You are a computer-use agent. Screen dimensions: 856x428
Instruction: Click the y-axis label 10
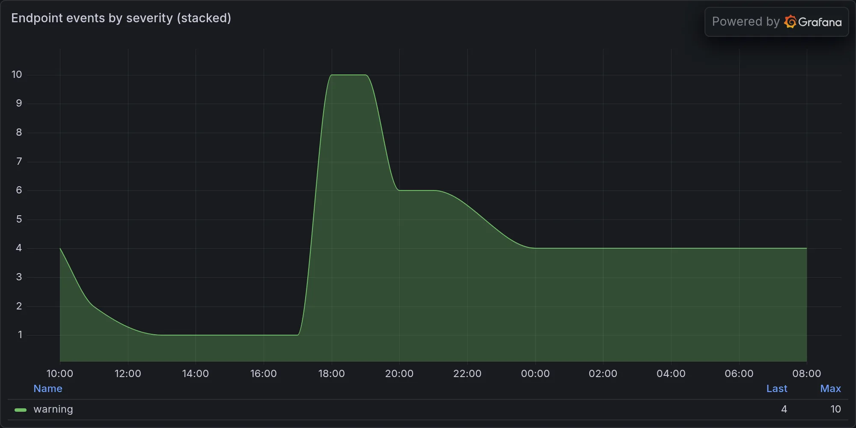pyautogui.click(x=17, y=74)
